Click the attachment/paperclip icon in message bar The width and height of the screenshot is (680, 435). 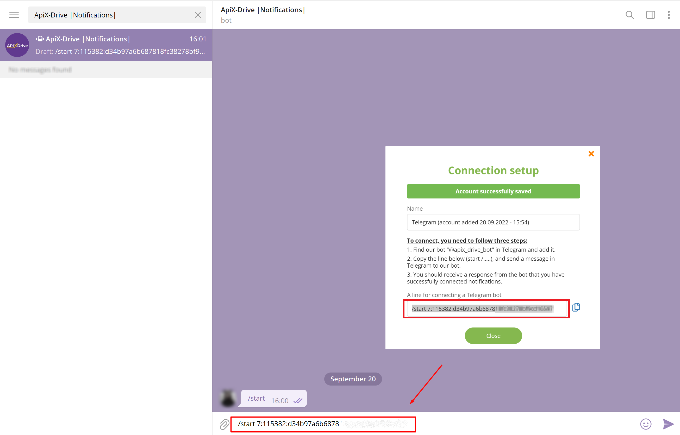pyautogui.click(x=224, y=424)
